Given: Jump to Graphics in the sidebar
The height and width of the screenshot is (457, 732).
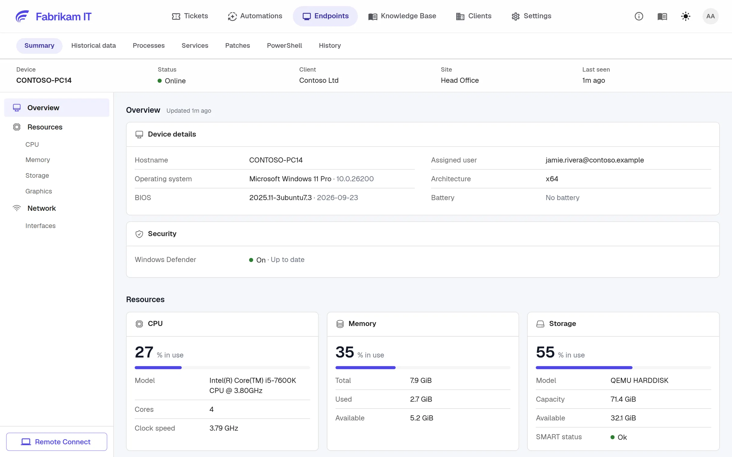Looking at the screenshot, I should point(39,191).
